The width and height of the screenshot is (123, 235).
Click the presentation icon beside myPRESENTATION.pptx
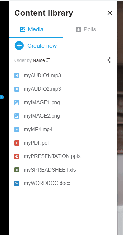[x=17, y=156]
